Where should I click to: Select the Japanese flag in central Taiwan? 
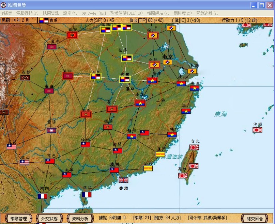click(x=194, y=166)
